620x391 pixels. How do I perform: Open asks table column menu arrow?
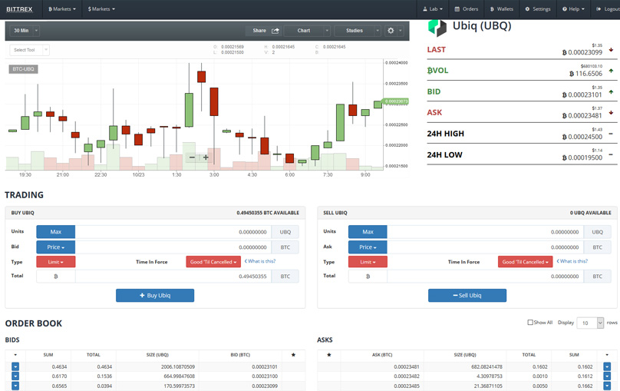[x=607, y=355]
